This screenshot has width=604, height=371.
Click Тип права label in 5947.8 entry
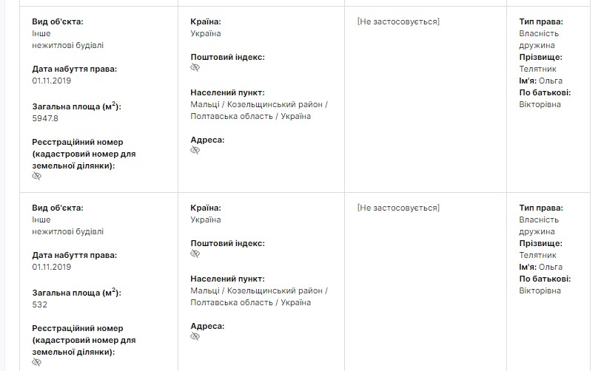[x=540, y=21]
